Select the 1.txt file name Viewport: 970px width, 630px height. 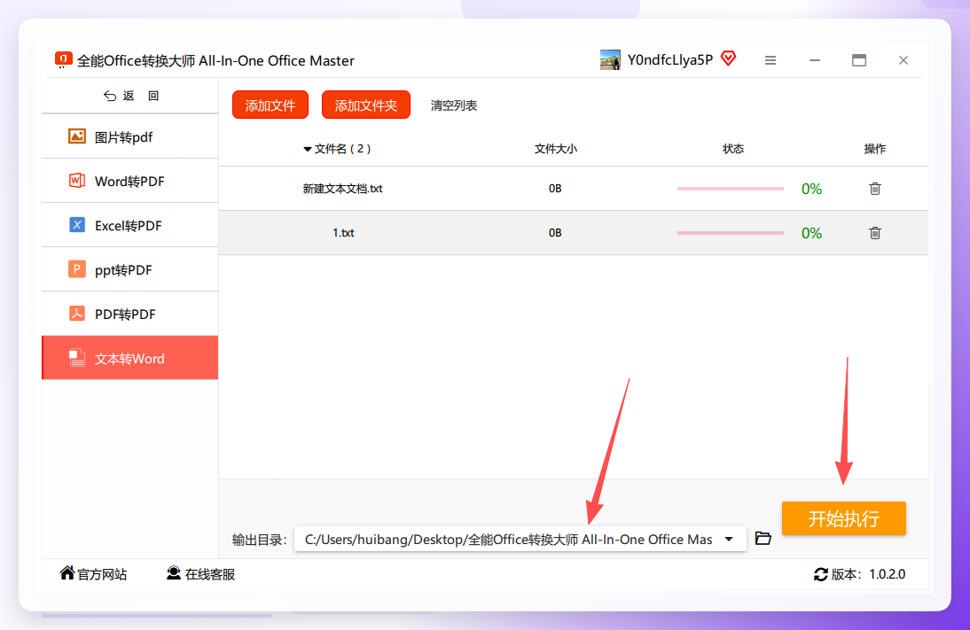pyautogui.click(x=343, y=233)
